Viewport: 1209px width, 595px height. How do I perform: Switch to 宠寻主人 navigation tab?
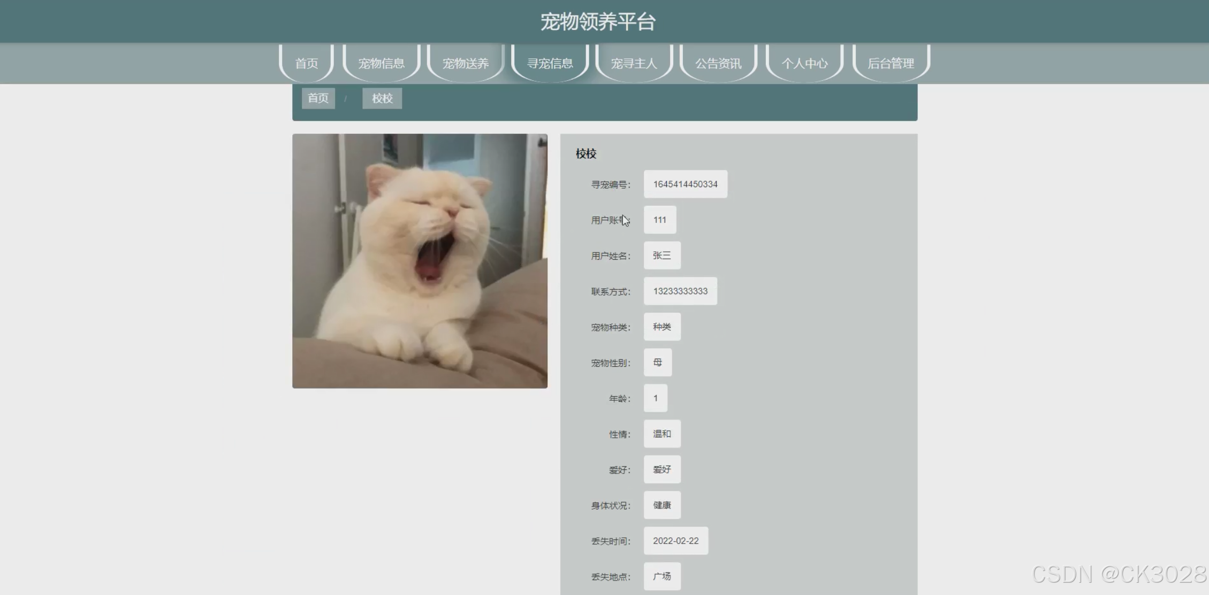634,64
